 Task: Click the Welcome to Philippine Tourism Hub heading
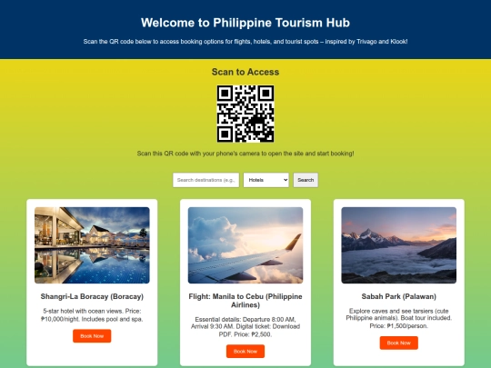click(245, 23)
